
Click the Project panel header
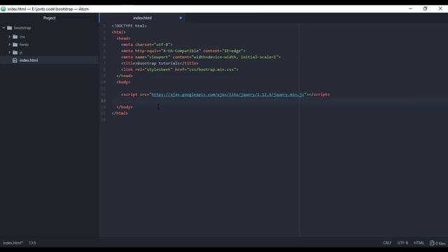pos(50,17)
